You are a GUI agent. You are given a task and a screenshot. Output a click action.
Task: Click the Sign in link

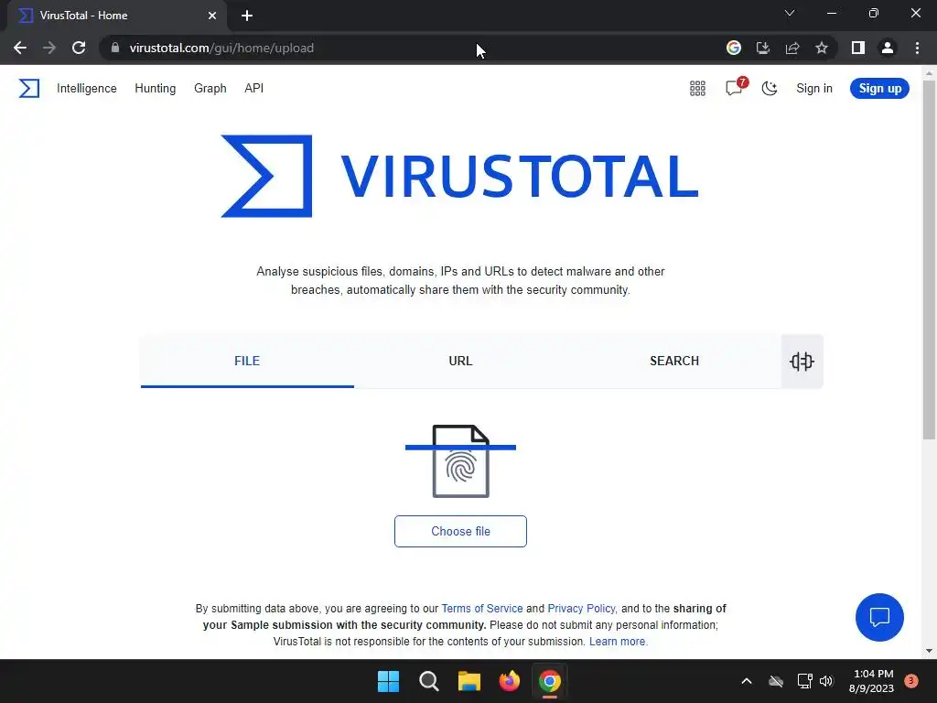tap(813, 89)
